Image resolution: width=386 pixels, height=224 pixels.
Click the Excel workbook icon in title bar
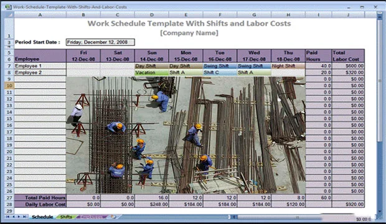(x=9, y=7)
